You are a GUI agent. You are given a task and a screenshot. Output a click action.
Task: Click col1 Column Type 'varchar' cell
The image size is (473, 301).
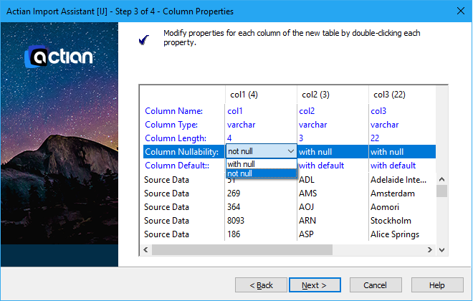coord(242,125)
